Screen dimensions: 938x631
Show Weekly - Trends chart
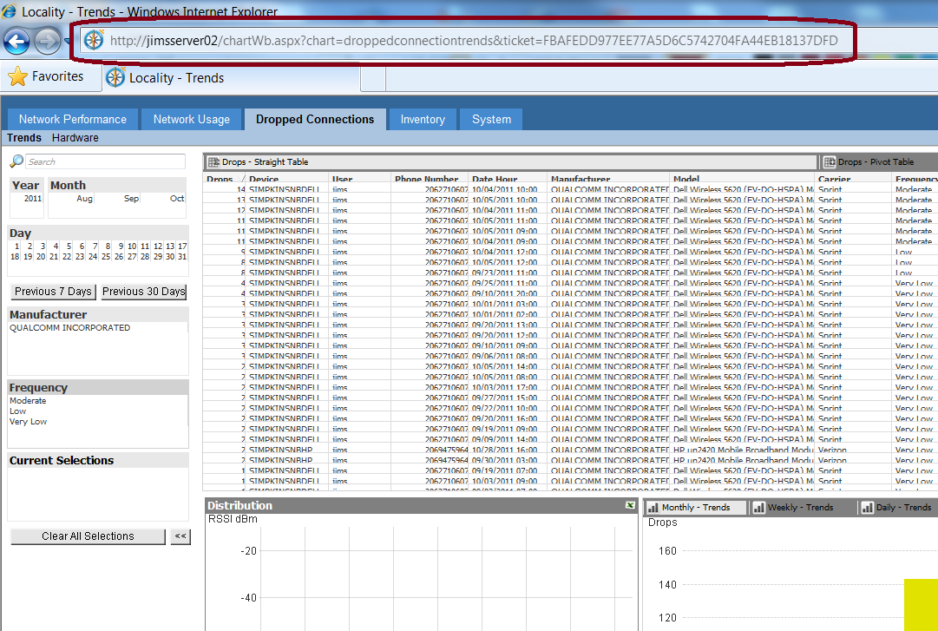tap(800, 507)
